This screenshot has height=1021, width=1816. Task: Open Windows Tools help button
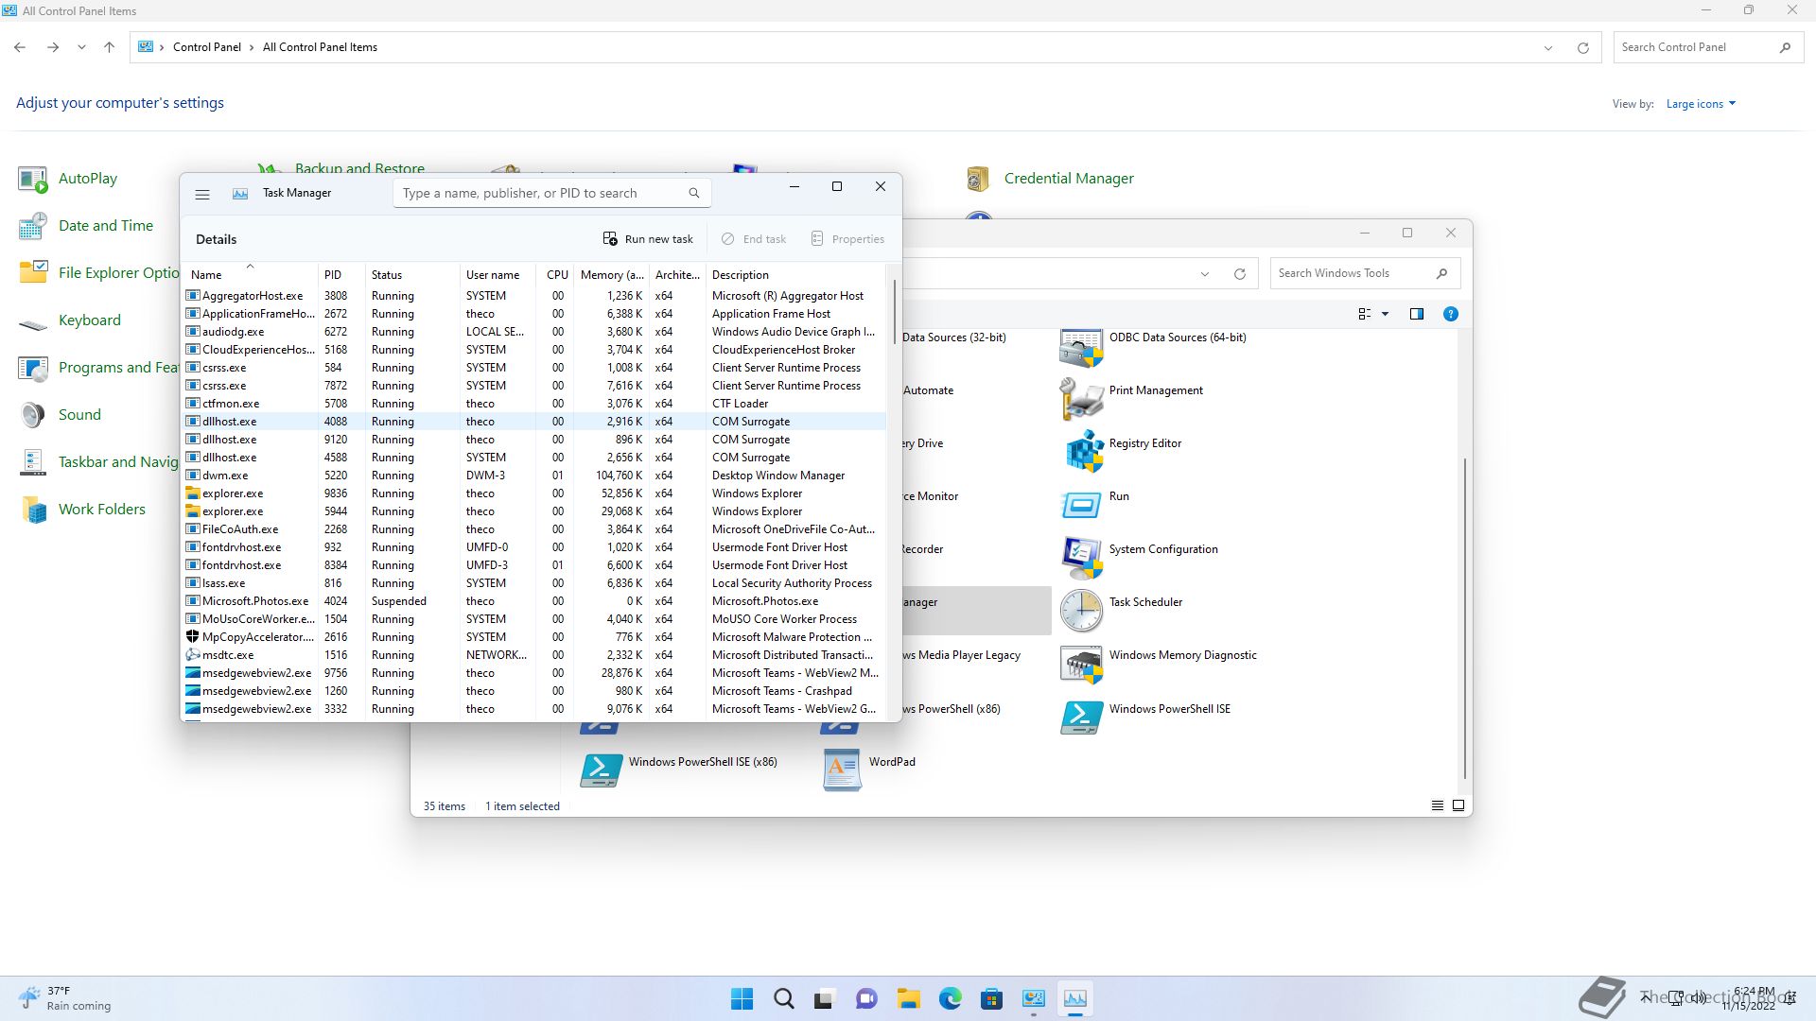[1450, 314]
